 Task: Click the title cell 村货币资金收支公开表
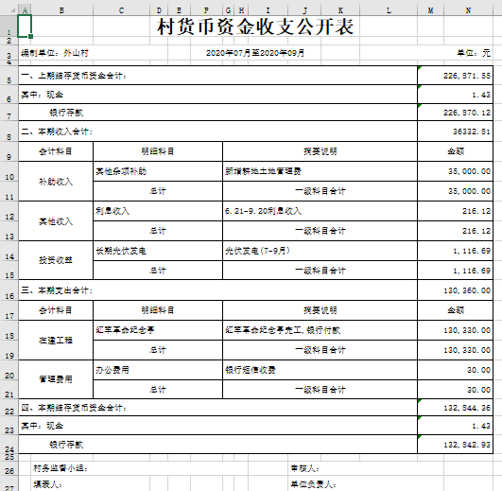pyautogui.click(x=255, y=26)
